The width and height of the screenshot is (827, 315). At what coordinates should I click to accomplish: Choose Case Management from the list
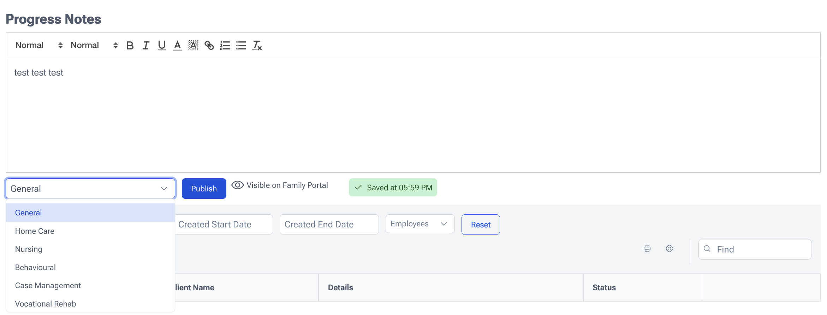(48, 285)
